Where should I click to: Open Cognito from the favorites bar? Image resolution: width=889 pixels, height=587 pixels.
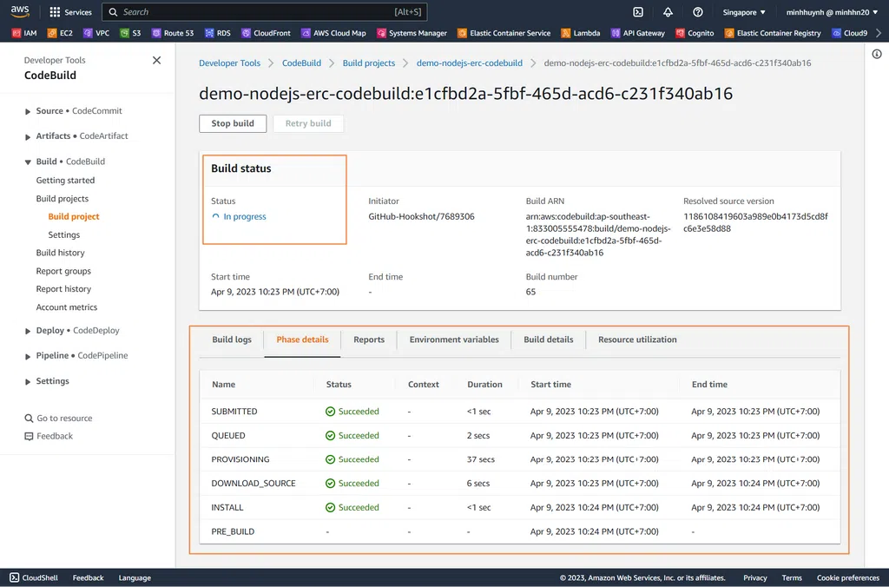coord(695,33)
